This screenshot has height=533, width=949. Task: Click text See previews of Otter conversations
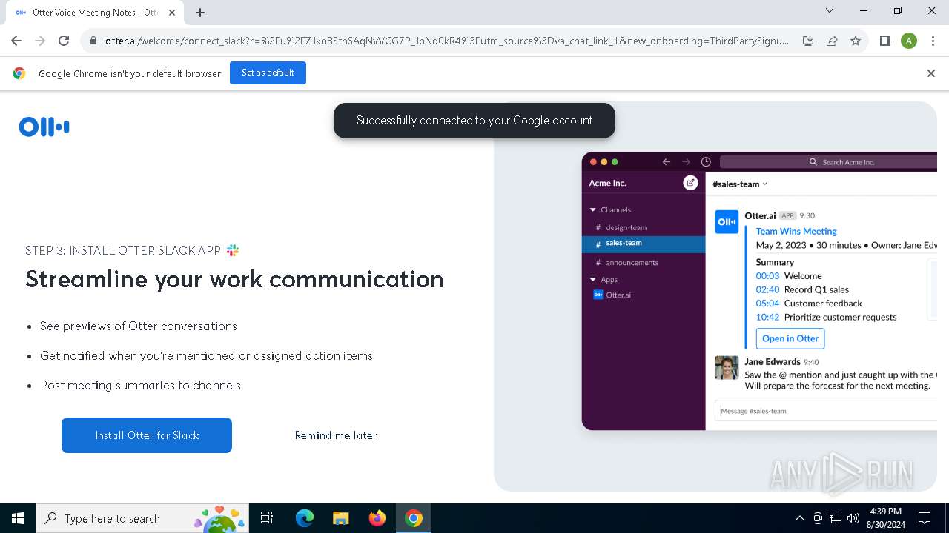click(x=139, y=326)
